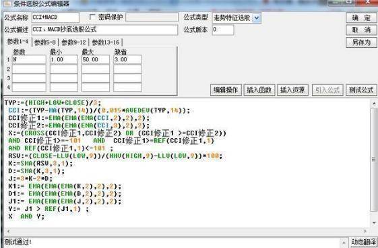The width and height of the screenshot is (378, 248).
Task: Switch to 参数5-8 tab
Action: point(45,42)
